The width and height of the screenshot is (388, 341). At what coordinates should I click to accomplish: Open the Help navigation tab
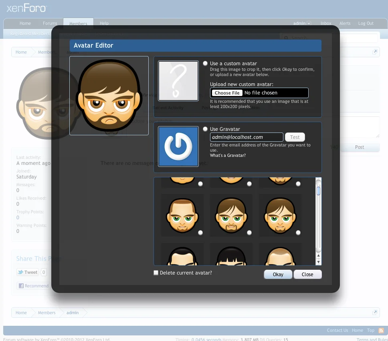coord(104,23)
